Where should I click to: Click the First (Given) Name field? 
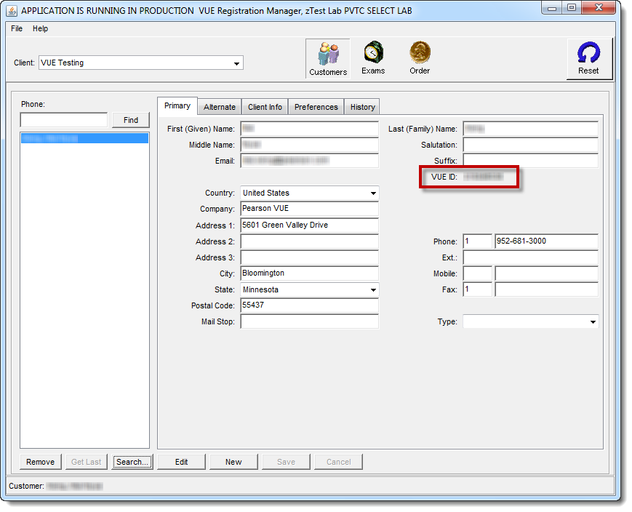pyautogui.click(x=310, y=129)
